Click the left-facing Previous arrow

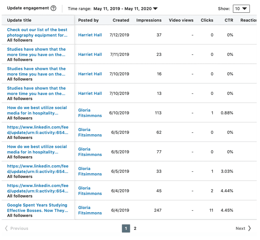click(x=6, y=228)
